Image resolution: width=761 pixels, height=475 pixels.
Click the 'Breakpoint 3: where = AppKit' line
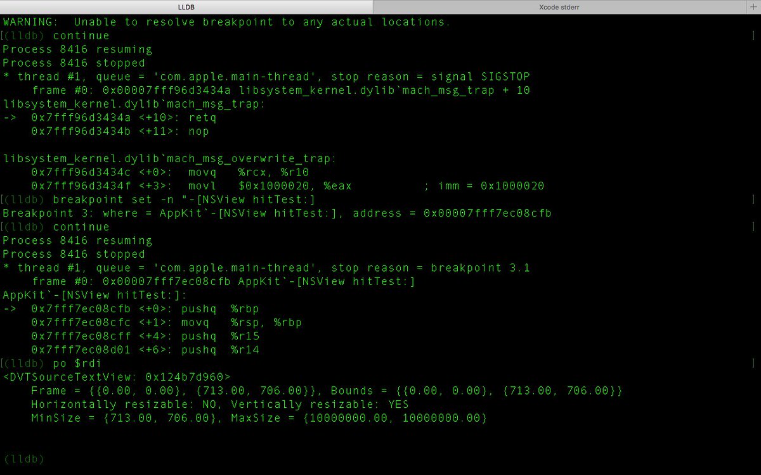coord(277,213)
